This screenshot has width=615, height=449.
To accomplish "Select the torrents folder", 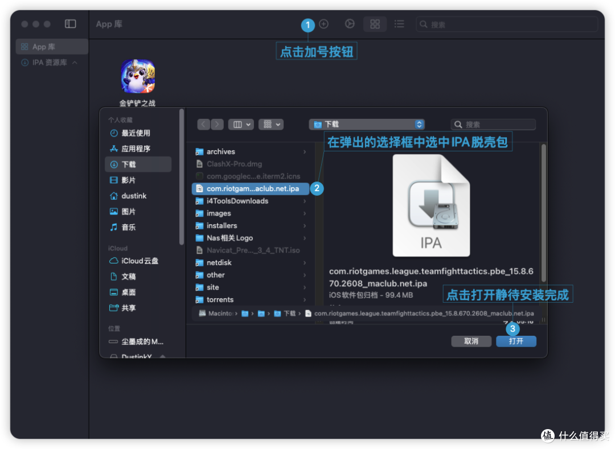I will coord(251,300).
